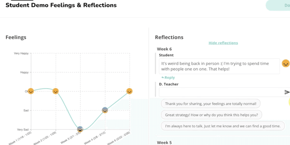Click the student's reflection message box
Image resolution: width=290 pixels, height=145 pixels.
click(x=219, y=66)
